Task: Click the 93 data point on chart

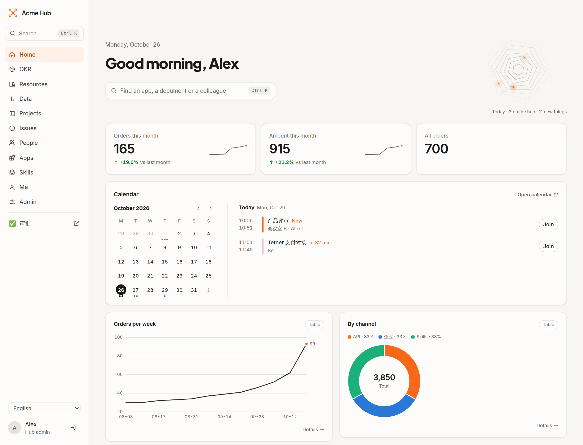Action: 306,344
